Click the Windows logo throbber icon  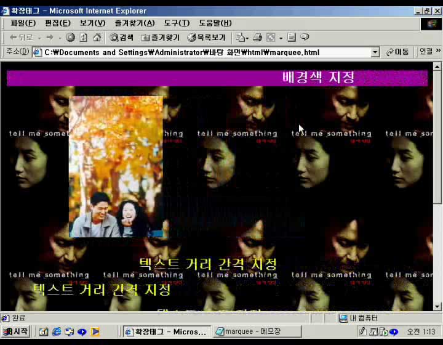431,24
